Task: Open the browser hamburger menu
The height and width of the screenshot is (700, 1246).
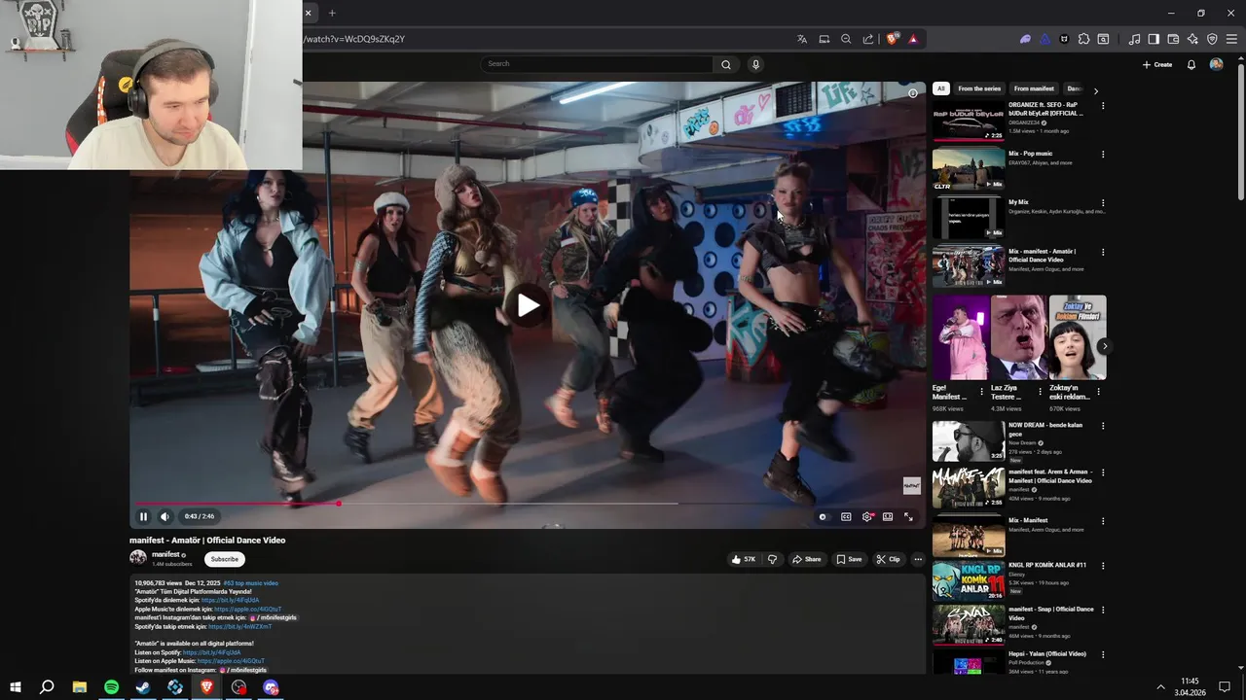Action: tap(1231, 39)
